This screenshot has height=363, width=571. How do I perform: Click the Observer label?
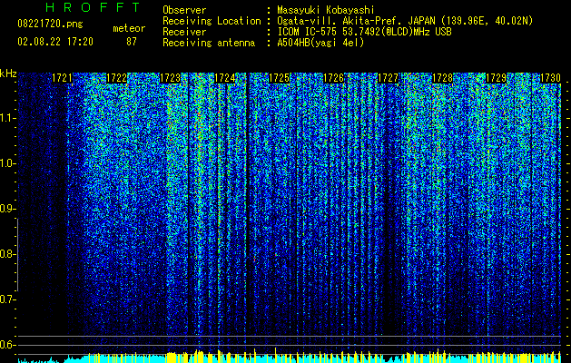[x=184, y=10]
